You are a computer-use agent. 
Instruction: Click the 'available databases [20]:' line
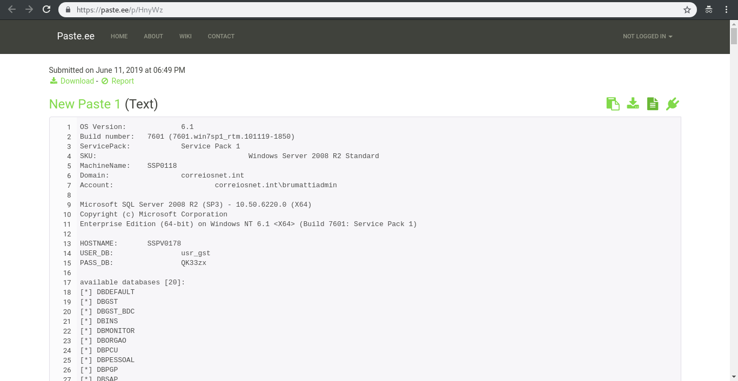132,282
